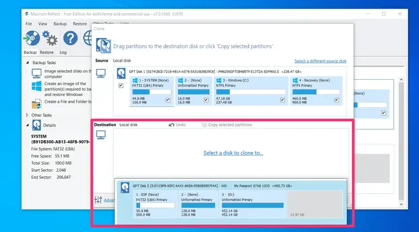Click the main window scrollbar down arrow
The image size is (419, 232).
tap(401, 204)
